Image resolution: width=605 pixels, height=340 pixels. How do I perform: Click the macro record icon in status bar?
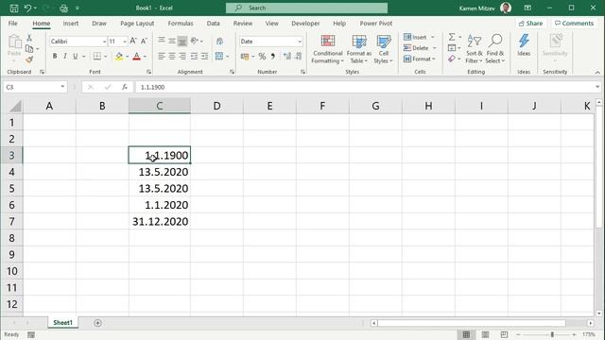(x=31, y=334)
